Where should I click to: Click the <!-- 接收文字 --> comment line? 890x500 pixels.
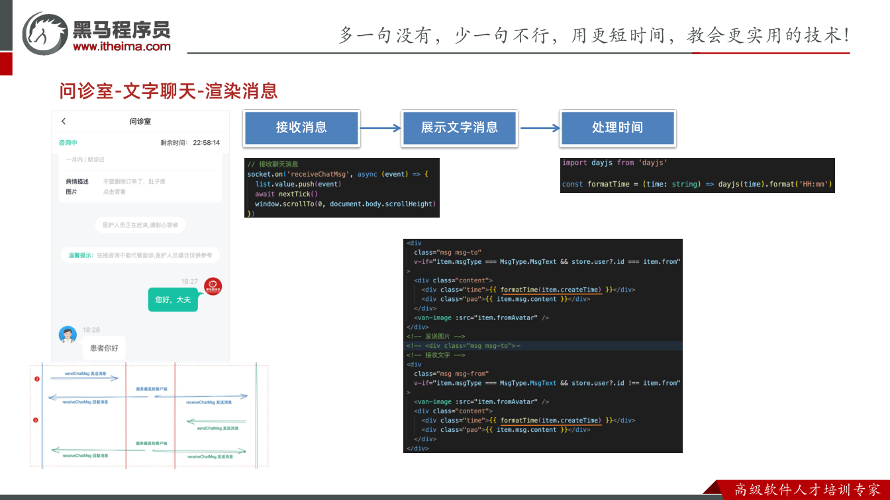coord(436,354)
